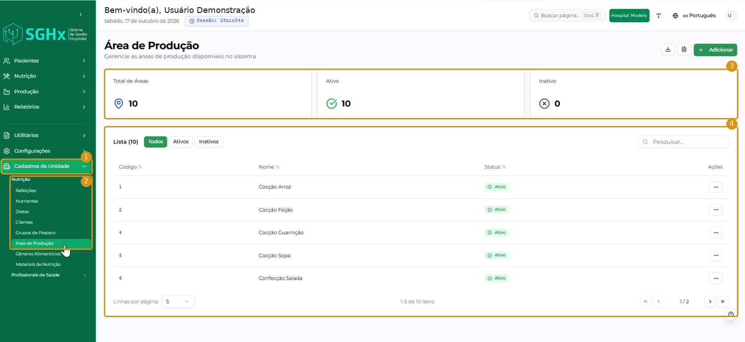Screen dimensions: 745x342
Task: Click the Hospital Modelo button
Action: pyautogui.click(x=629, y=16)
